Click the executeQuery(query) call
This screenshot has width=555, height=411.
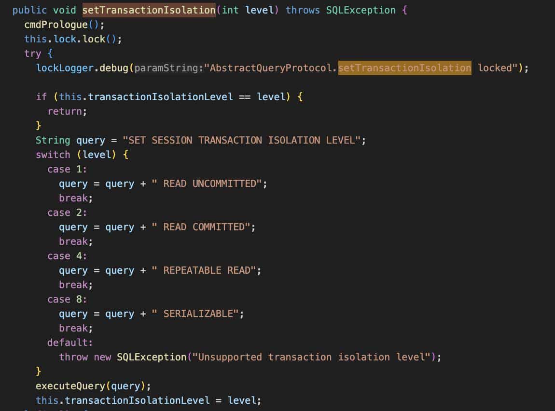click(93, 386)
